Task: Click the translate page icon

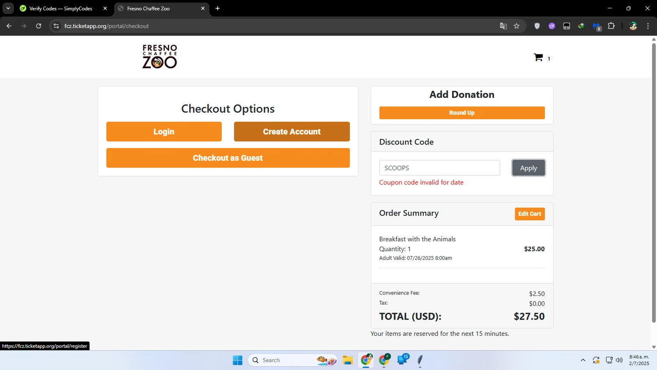Action: (x=503, y=26)
